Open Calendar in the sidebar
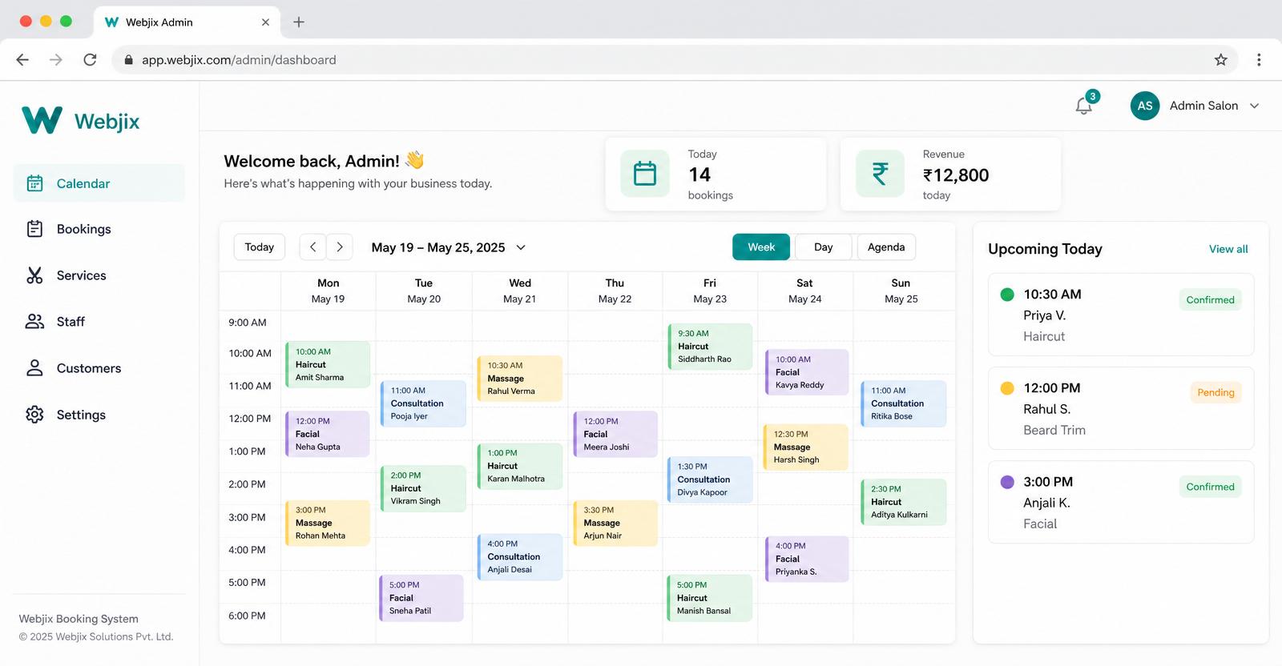The image size is (1282, 666). [99, 183]
